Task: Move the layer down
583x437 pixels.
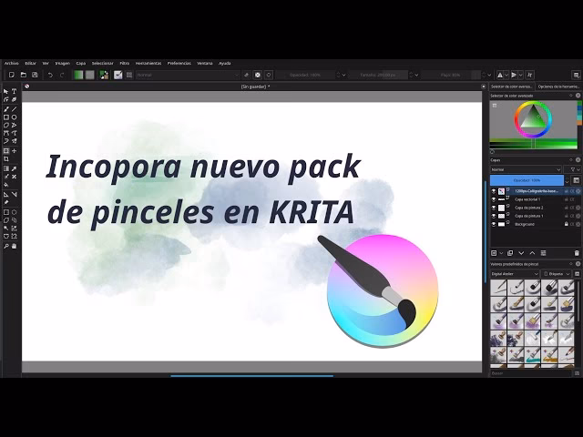Action: [521, 253]
